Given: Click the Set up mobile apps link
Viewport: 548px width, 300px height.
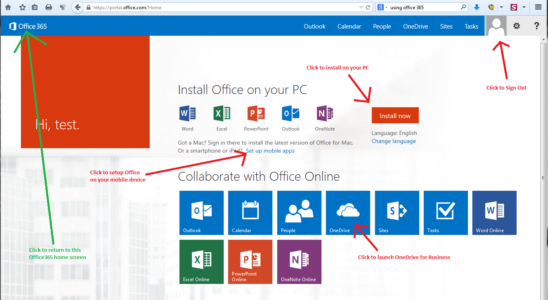Looking at the screenshot, I should 270,151.
